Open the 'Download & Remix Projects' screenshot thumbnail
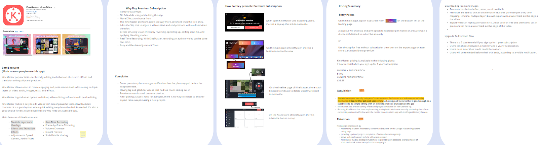The image size is (538, 145). (47, 44)
